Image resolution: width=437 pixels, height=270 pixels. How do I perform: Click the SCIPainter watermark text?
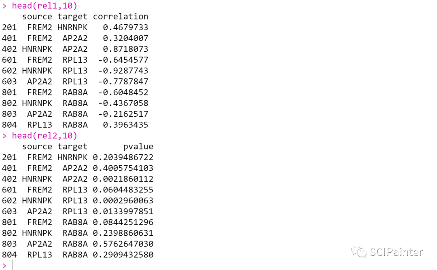click(x=396, y=252)
